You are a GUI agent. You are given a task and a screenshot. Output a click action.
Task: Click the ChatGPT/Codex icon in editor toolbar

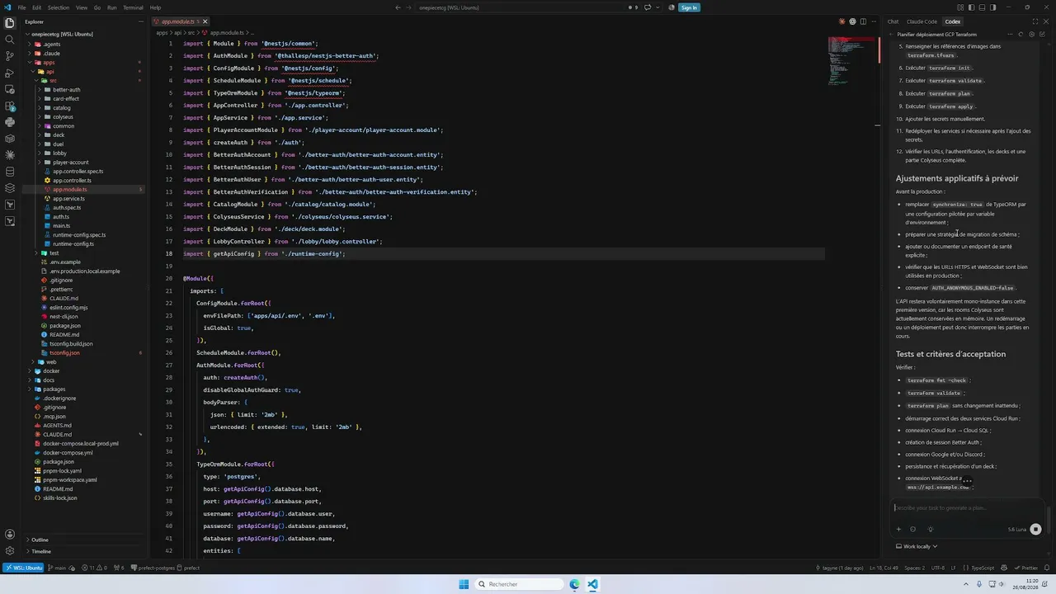pyautogui.click(x=852, y=21)
